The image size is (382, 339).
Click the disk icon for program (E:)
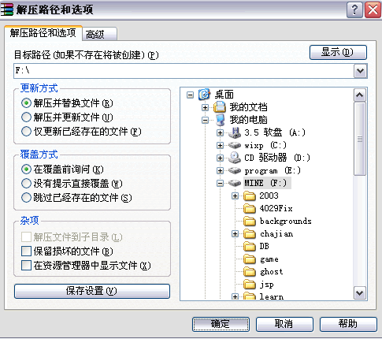click(x=235, y=170)
